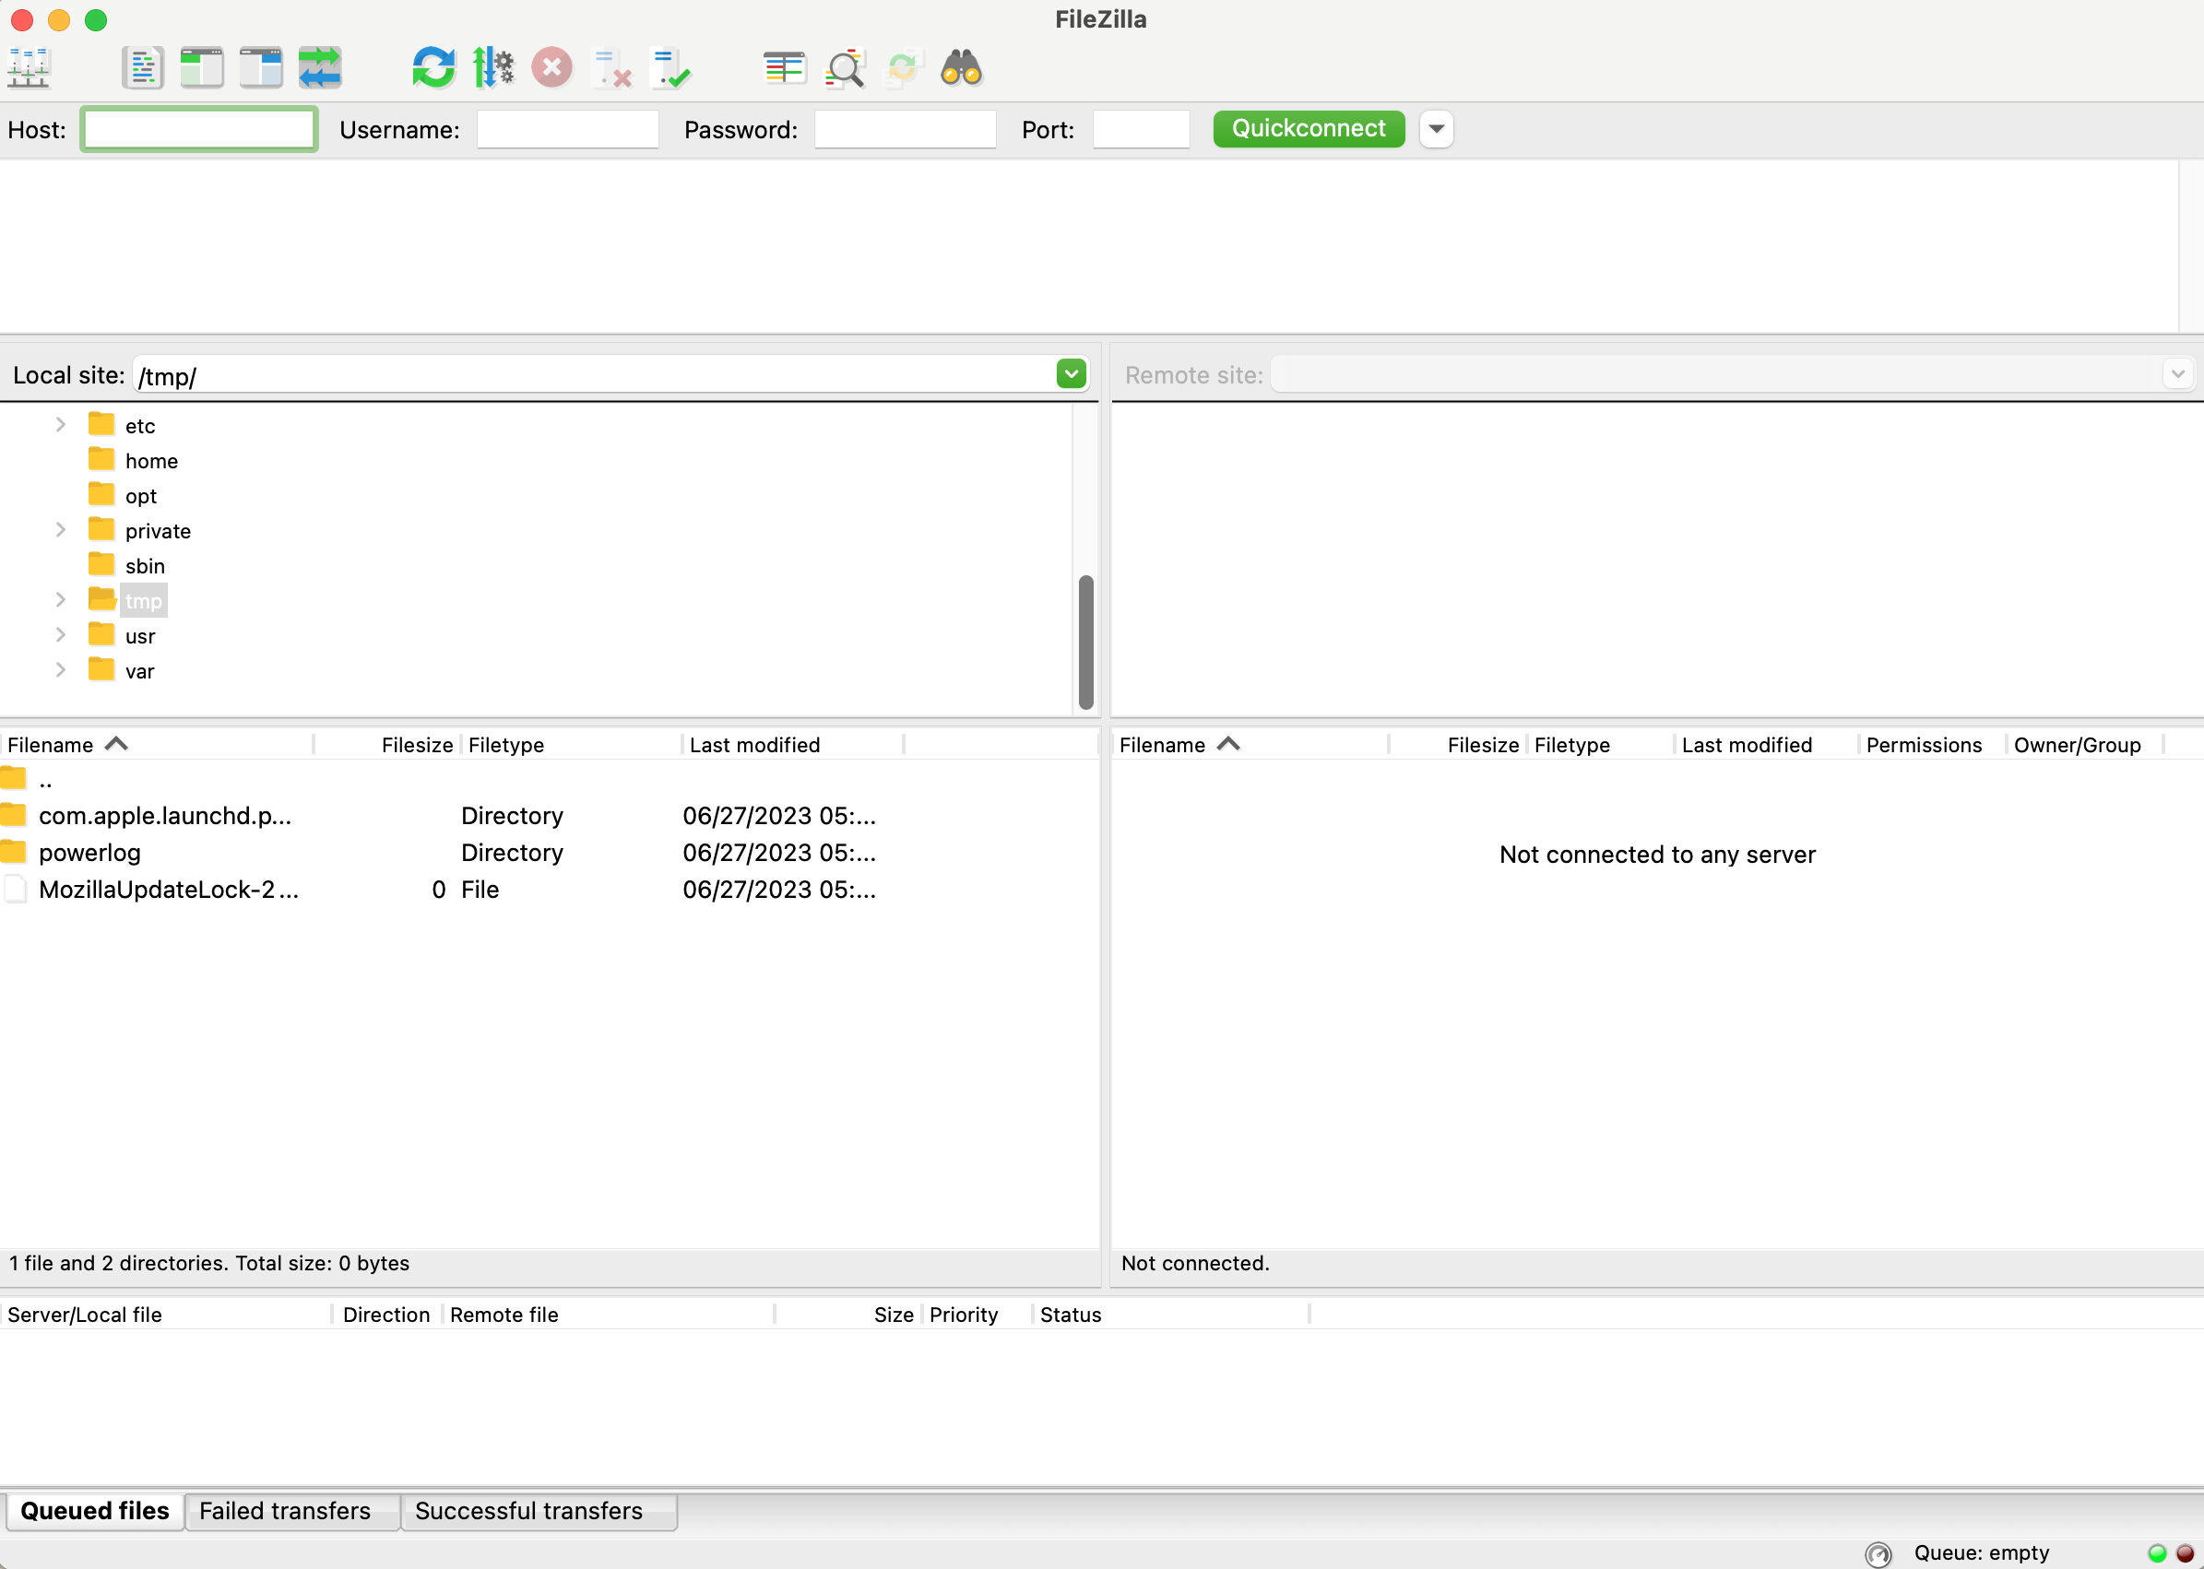The width and height of the screenshot is (2204, 1569).
Task: Toggle the local directory tree view
Action: [x=201, y=67]
